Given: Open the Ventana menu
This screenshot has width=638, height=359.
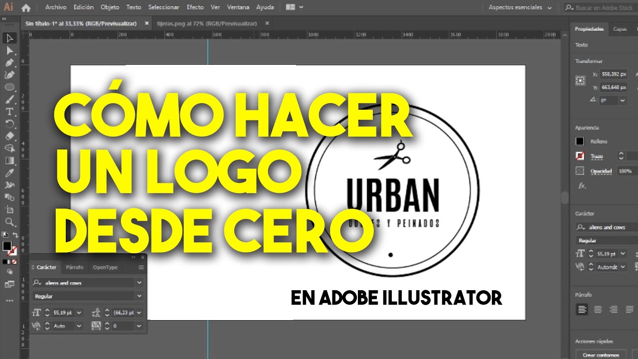Looking at the screenshot, I should 238,7.
